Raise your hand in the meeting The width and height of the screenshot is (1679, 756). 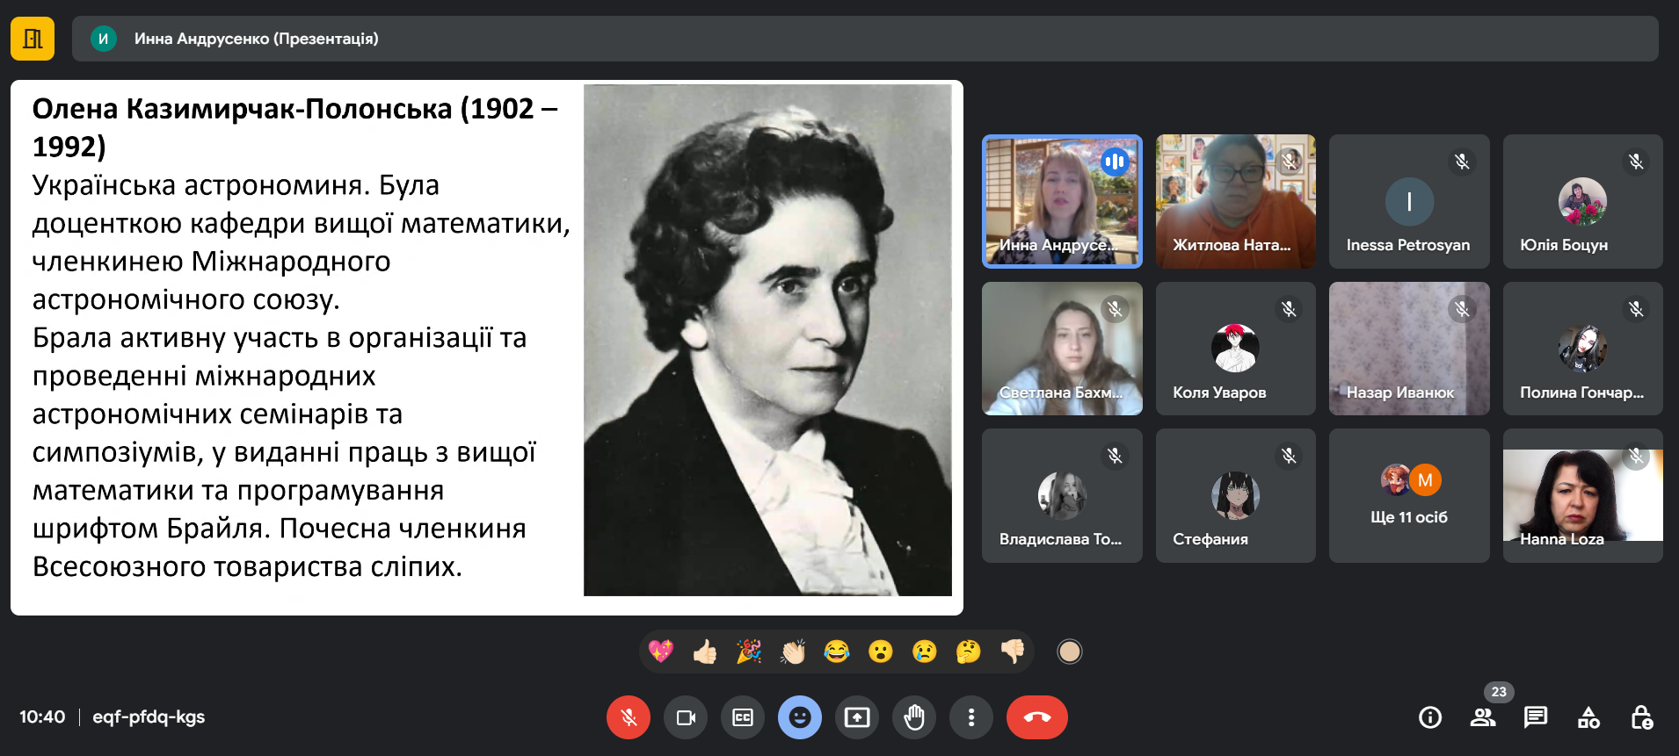(x=914, y=717)
